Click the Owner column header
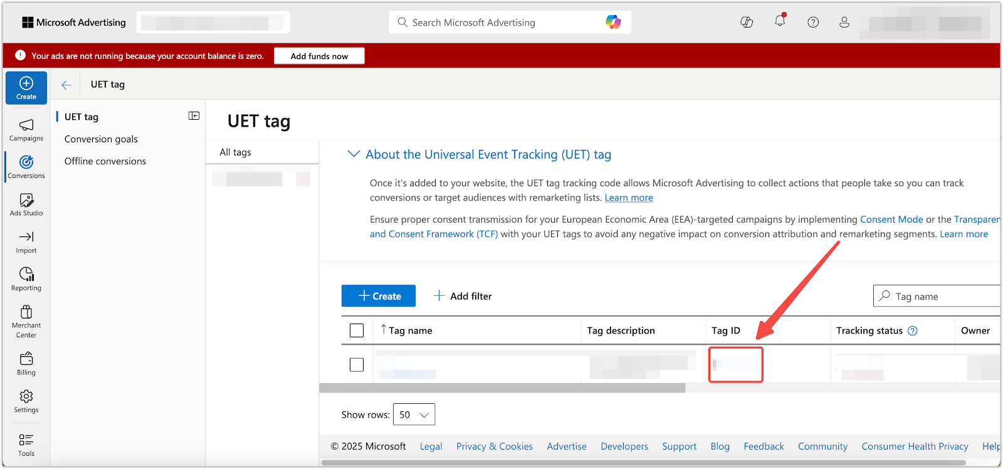The image size is (1003, 469). 975,330
